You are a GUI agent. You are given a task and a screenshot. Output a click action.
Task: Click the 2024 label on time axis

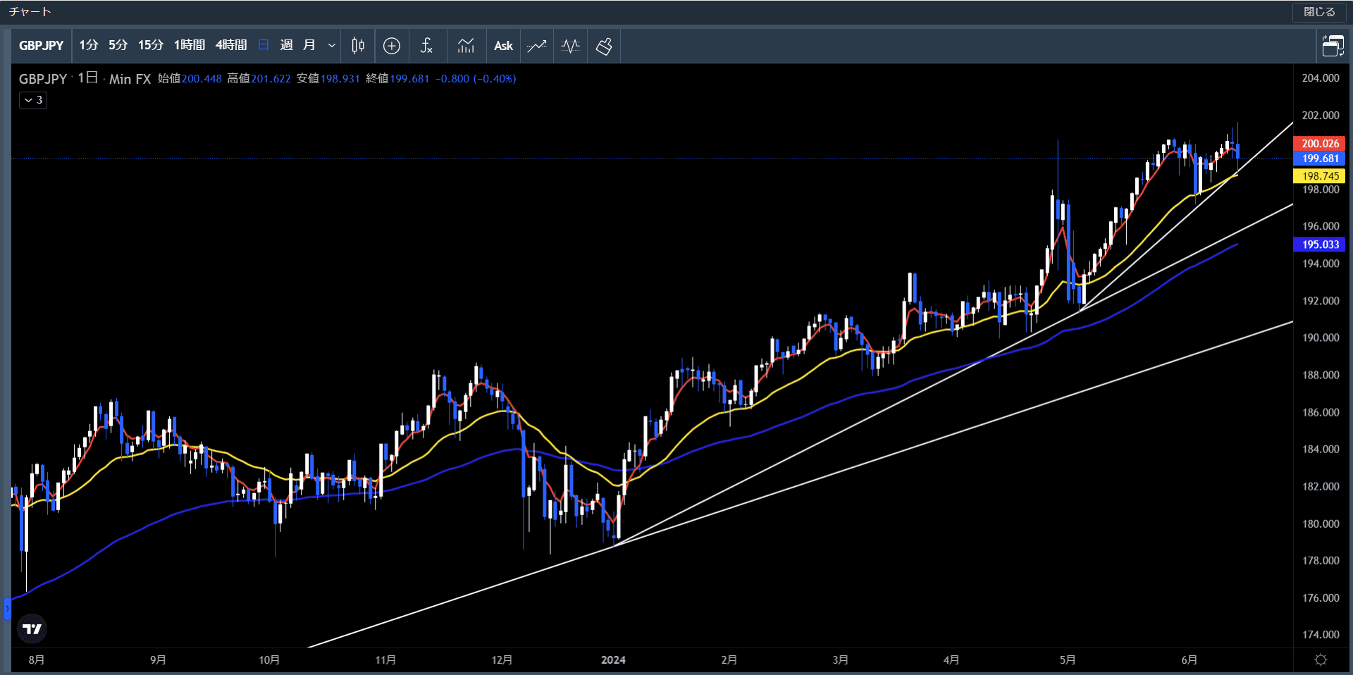click(613, 659)
